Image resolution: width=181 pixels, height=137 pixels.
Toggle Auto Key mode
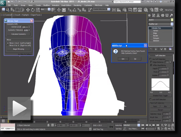(x=119, y=125)
